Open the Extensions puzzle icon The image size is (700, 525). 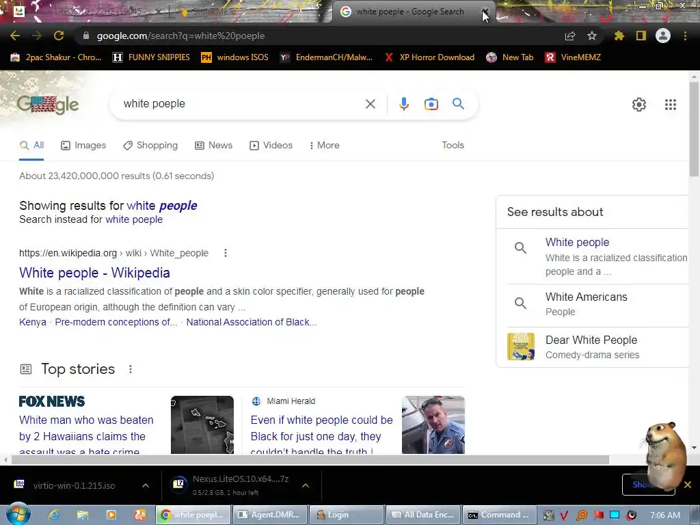[619, 36]
